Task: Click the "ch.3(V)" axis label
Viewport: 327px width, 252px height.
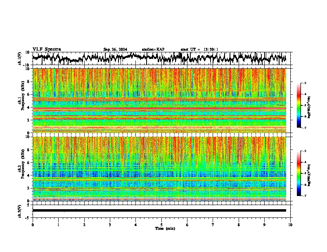Action: click(x=20, y=211)
